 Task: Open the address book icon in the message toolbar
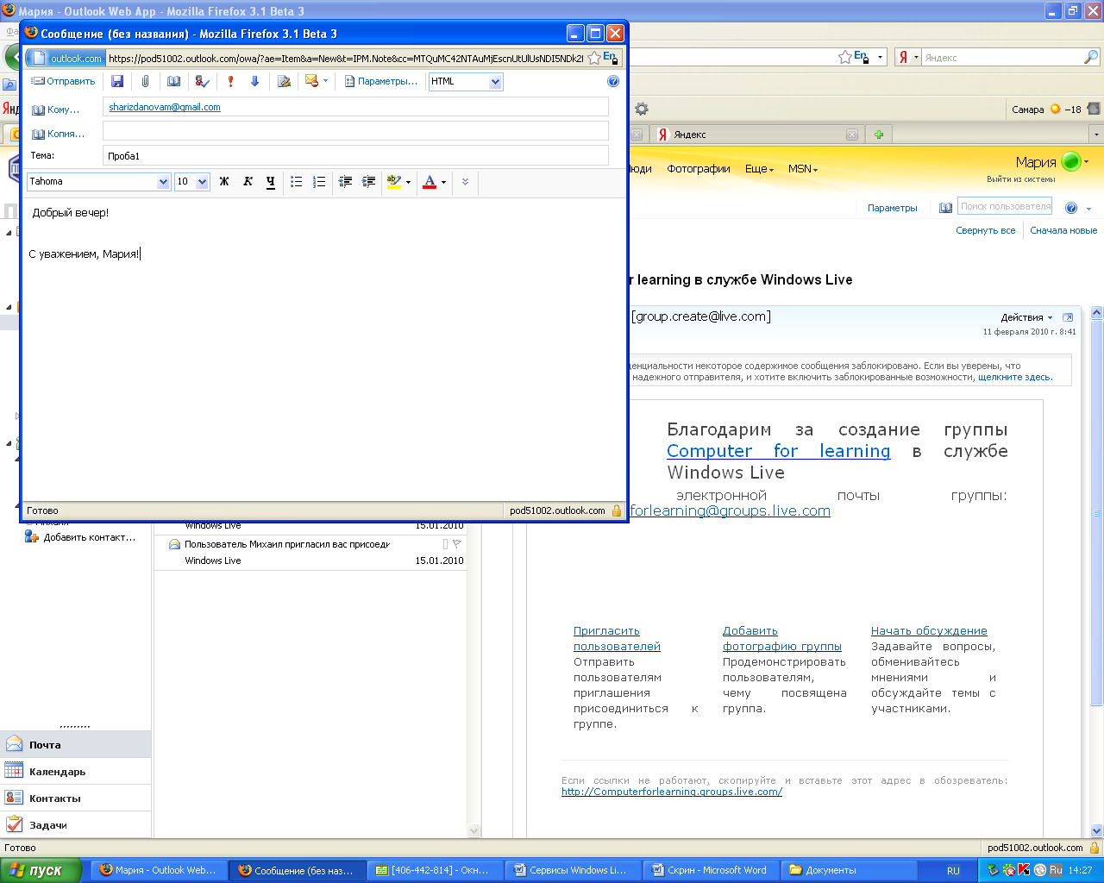(x=173, y=81)
